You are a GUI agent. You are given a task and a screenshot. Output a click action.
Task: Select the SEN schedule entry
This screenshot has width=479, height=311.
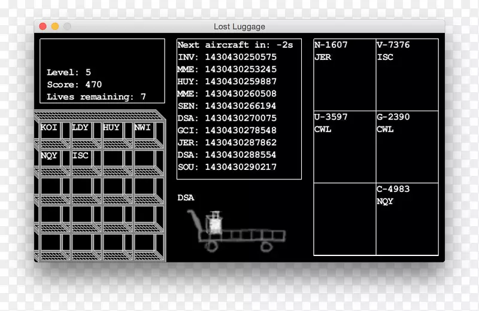click(x=227, y=106)
